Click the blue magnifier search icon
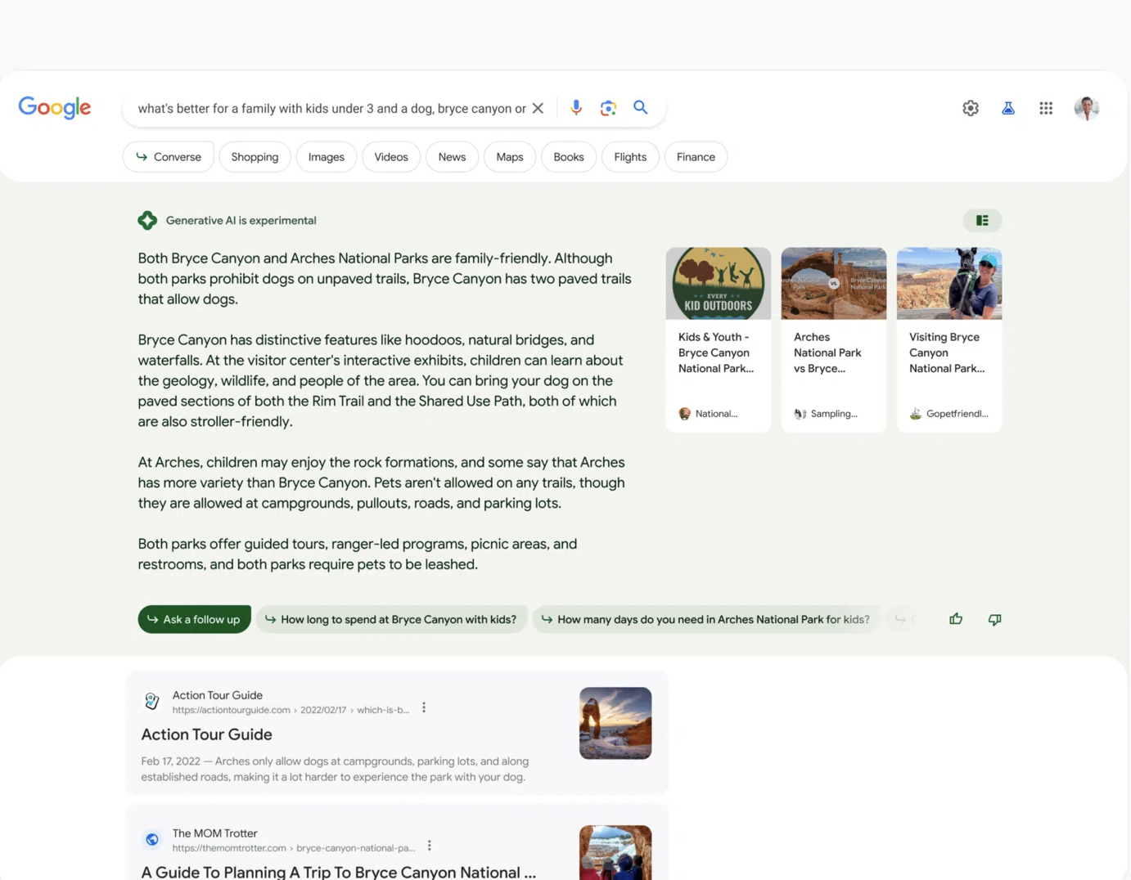The image size is (1131, 880). [x=641, y=107]
